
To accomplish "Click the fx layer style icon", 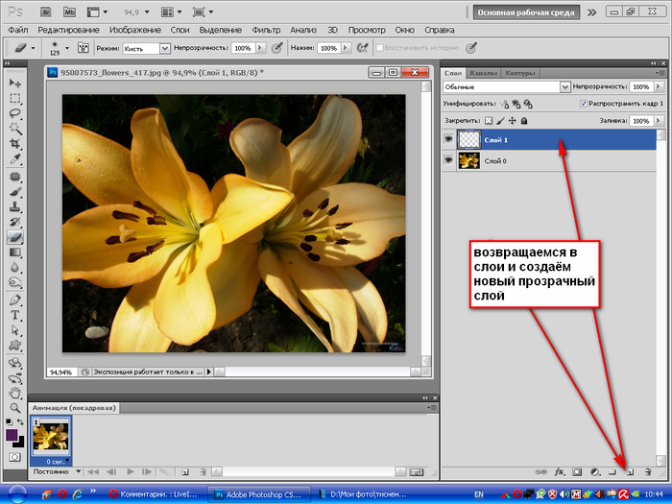I will (560, 472).
